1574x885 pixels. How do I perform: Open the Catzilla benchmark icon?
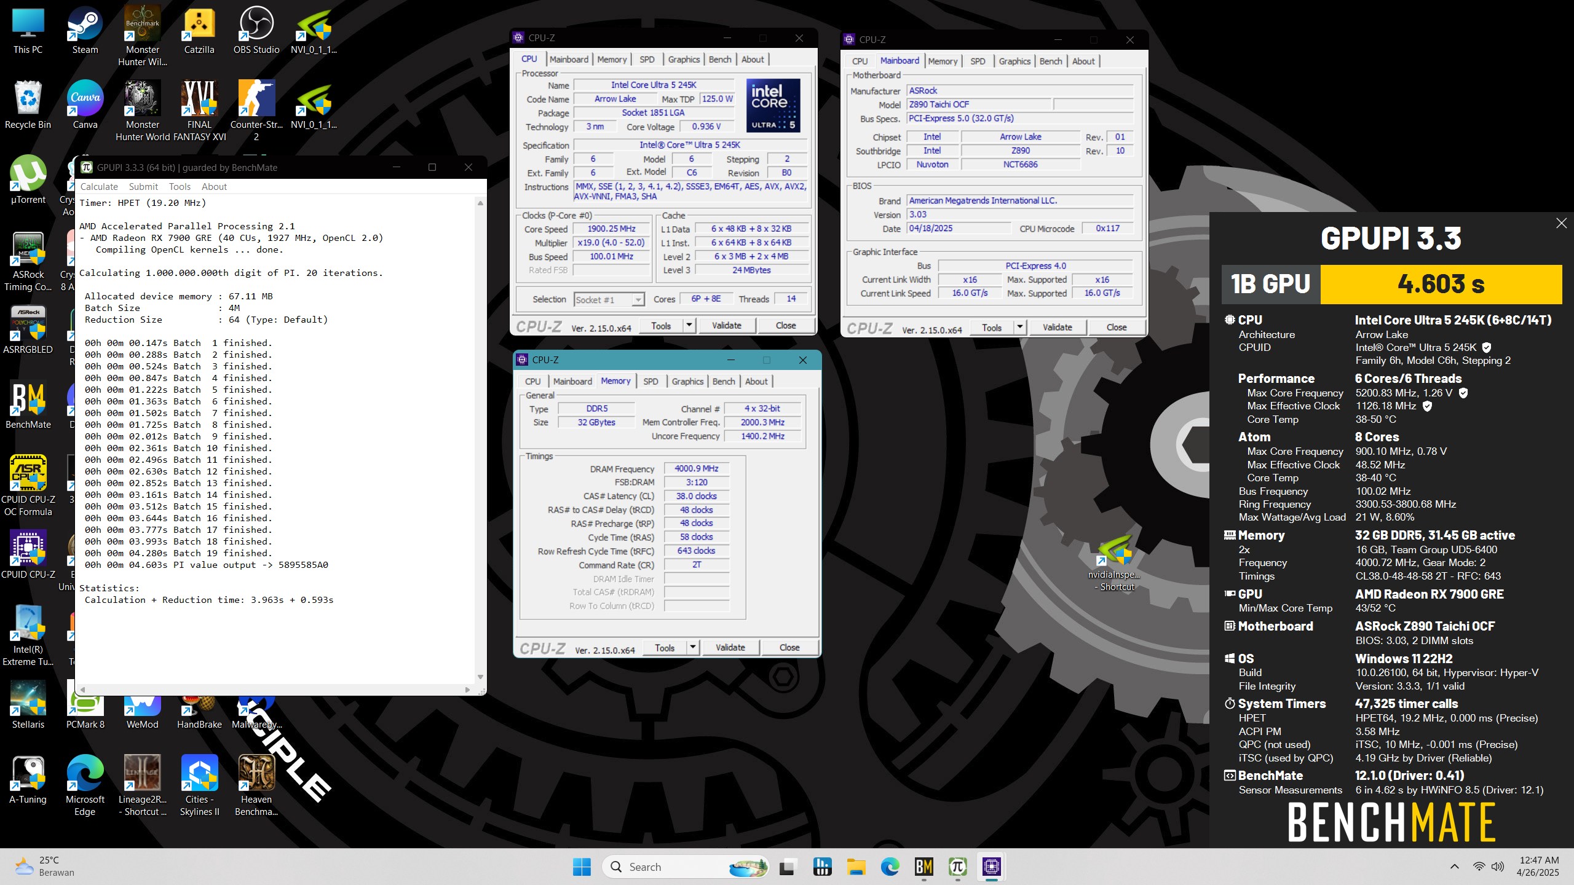click(199, 31)
